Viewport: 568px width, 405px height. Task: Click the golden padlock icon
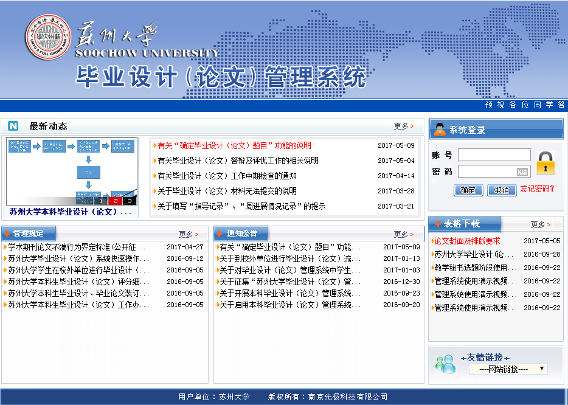(545, 163)
